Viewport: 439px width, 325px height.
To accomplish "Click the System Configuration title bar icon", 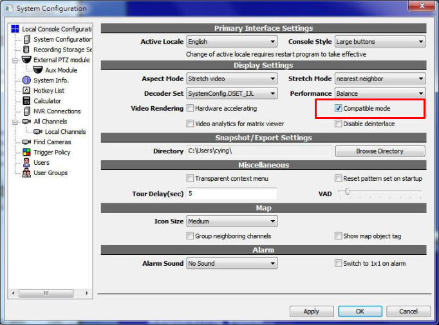I will [x=9, y=8].
